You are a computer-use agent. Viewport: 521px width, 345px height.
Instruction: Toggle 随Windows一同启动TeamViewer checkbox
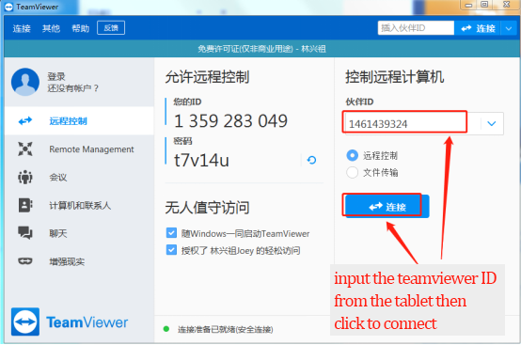click(x=171, y=233)
